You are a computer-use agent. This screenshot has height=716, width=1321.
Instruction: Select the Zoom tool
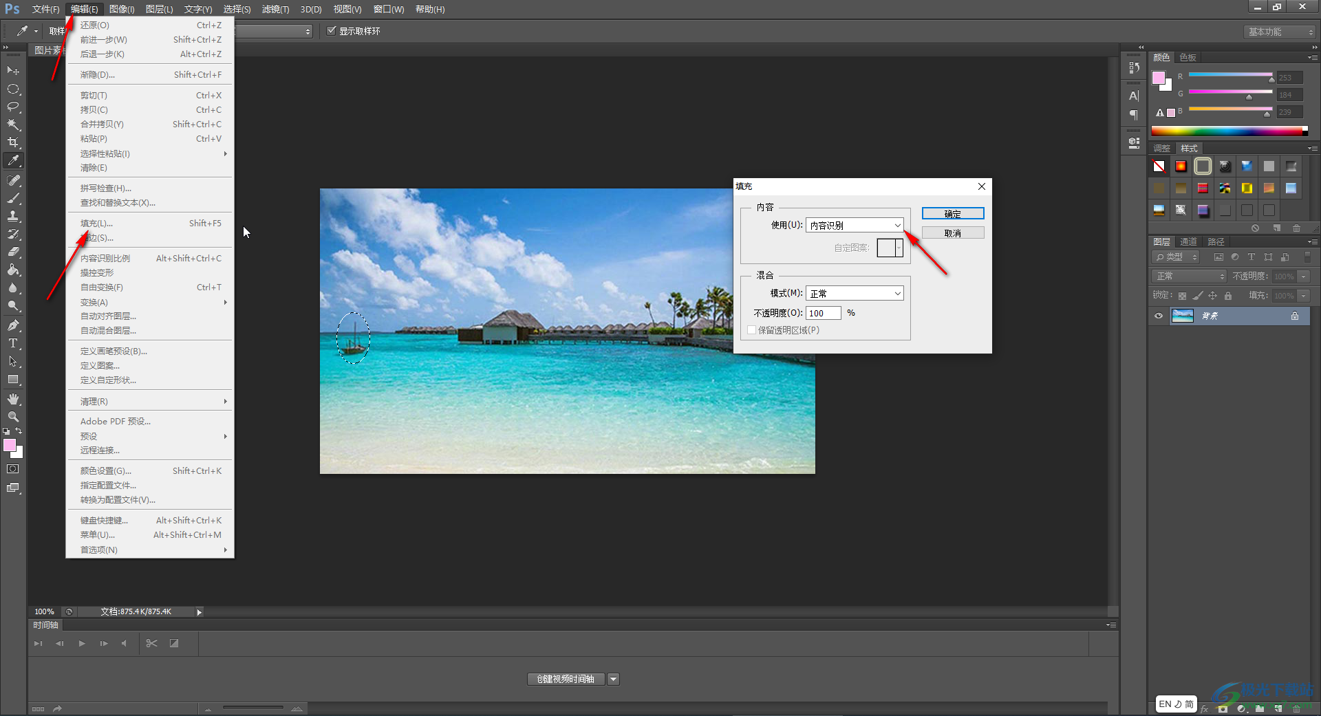point(13,417)
